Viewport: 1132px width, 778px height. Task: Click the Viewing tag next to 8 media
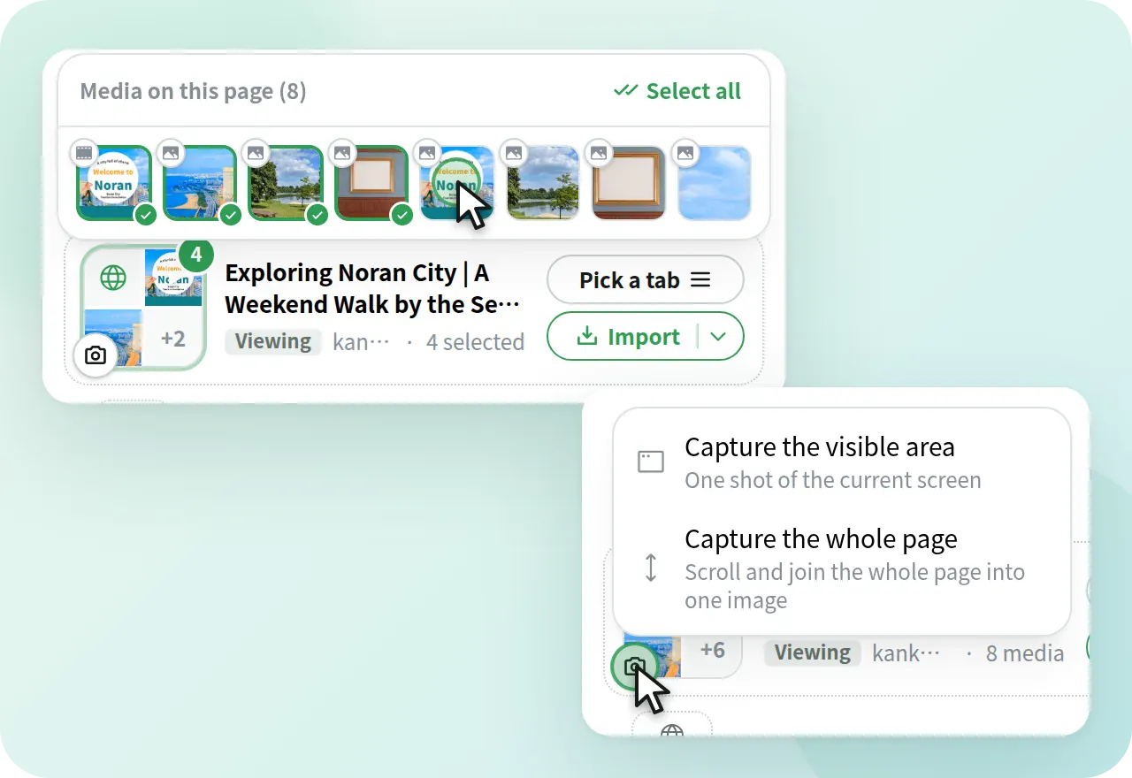pos(813,652)
